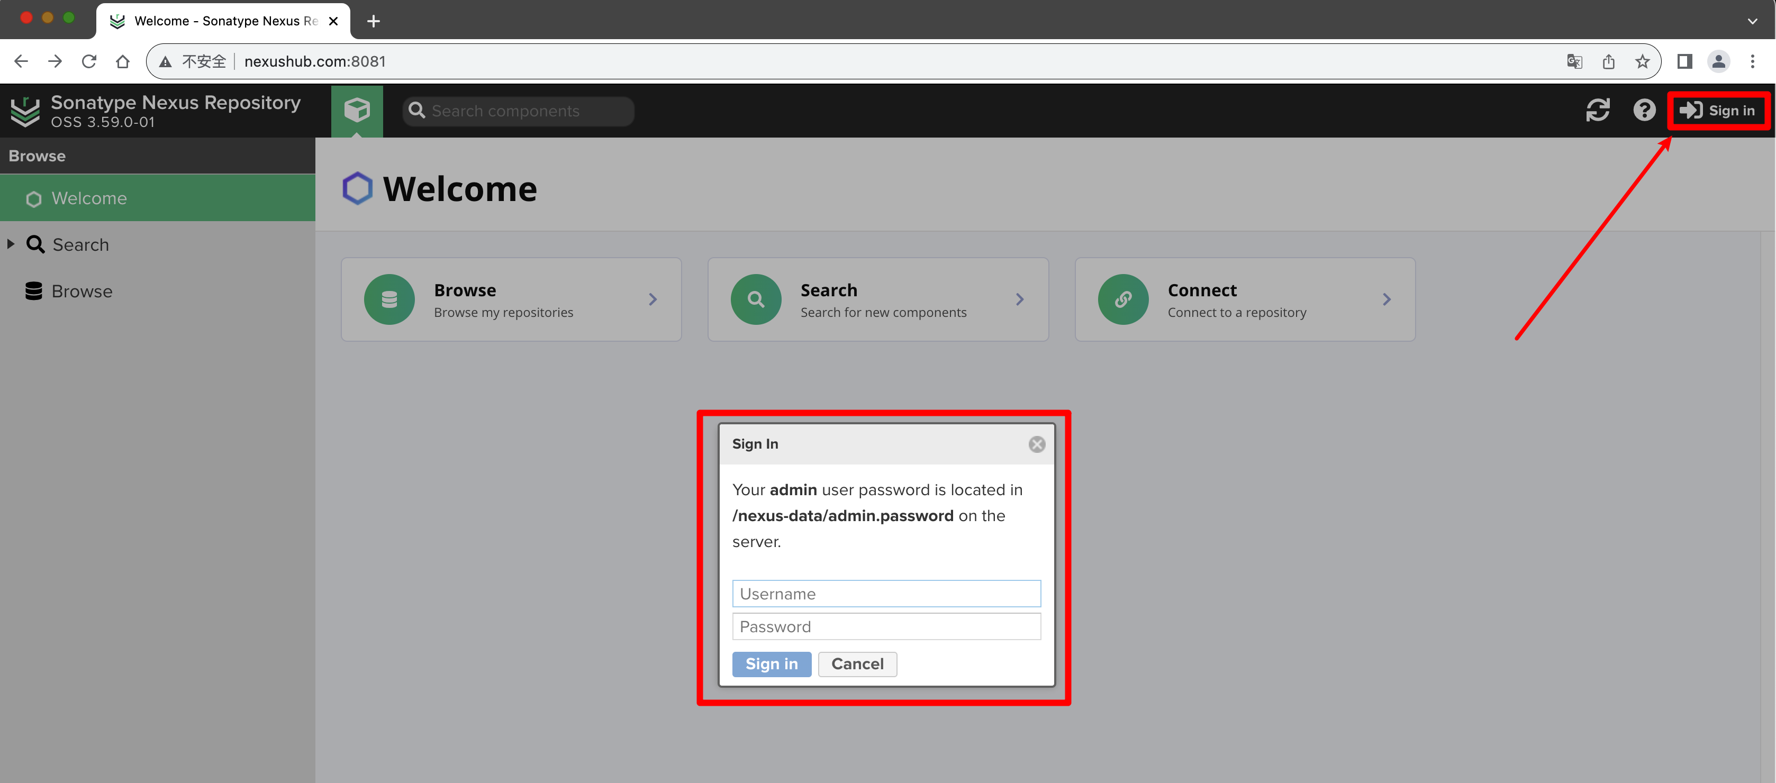Click the Sonatype Nexus logo icon

25,111
